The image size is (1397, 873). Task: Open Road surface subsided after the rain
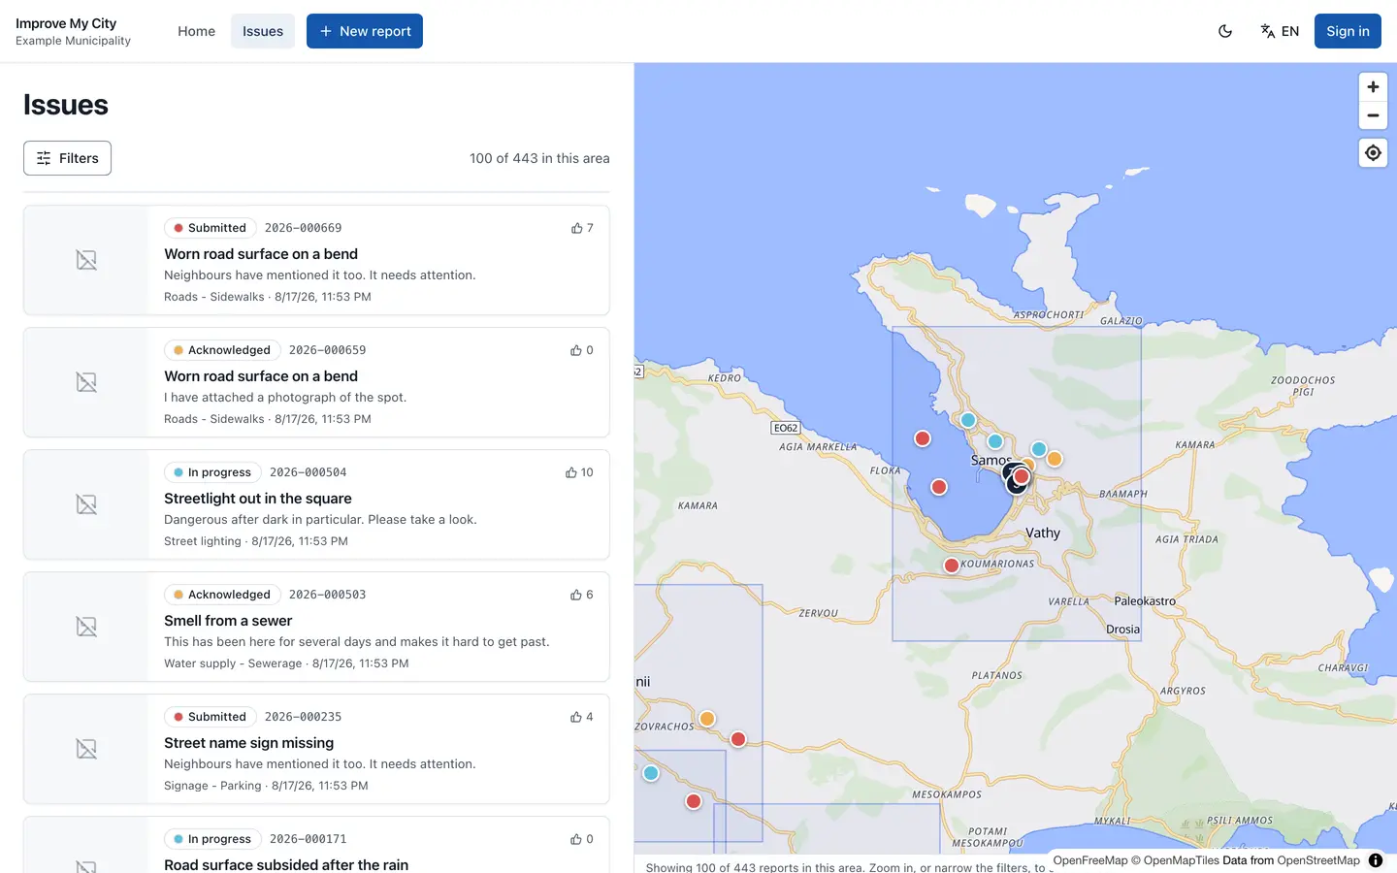tap(286, 864)
